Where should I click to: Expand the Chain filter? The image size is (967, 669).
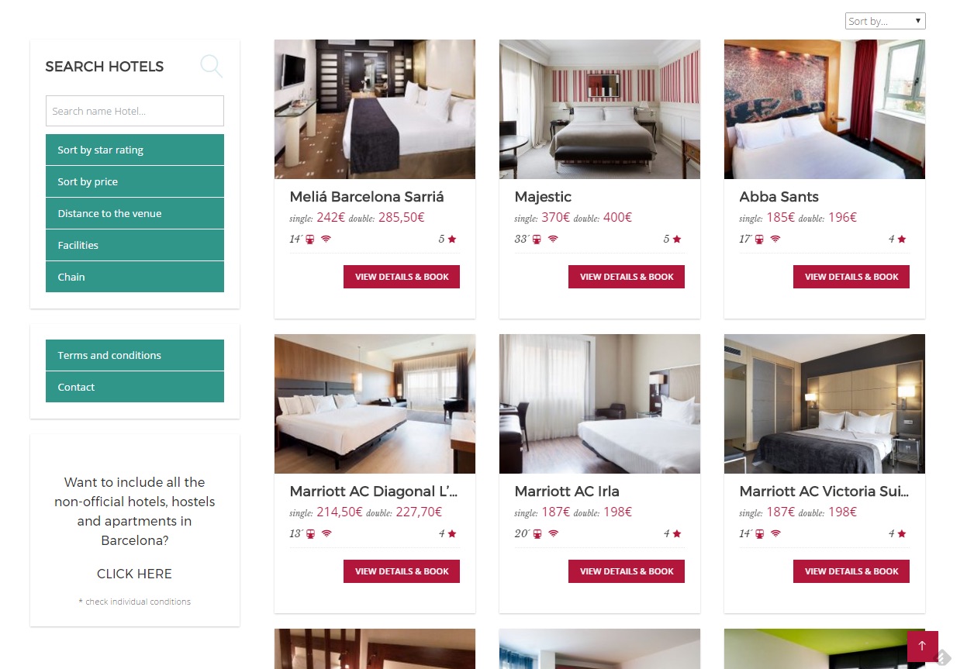click(x=135, y=277)
